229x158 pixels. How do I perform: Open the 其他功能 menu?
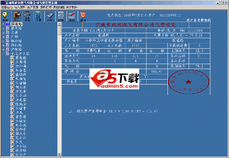point(59,7)
